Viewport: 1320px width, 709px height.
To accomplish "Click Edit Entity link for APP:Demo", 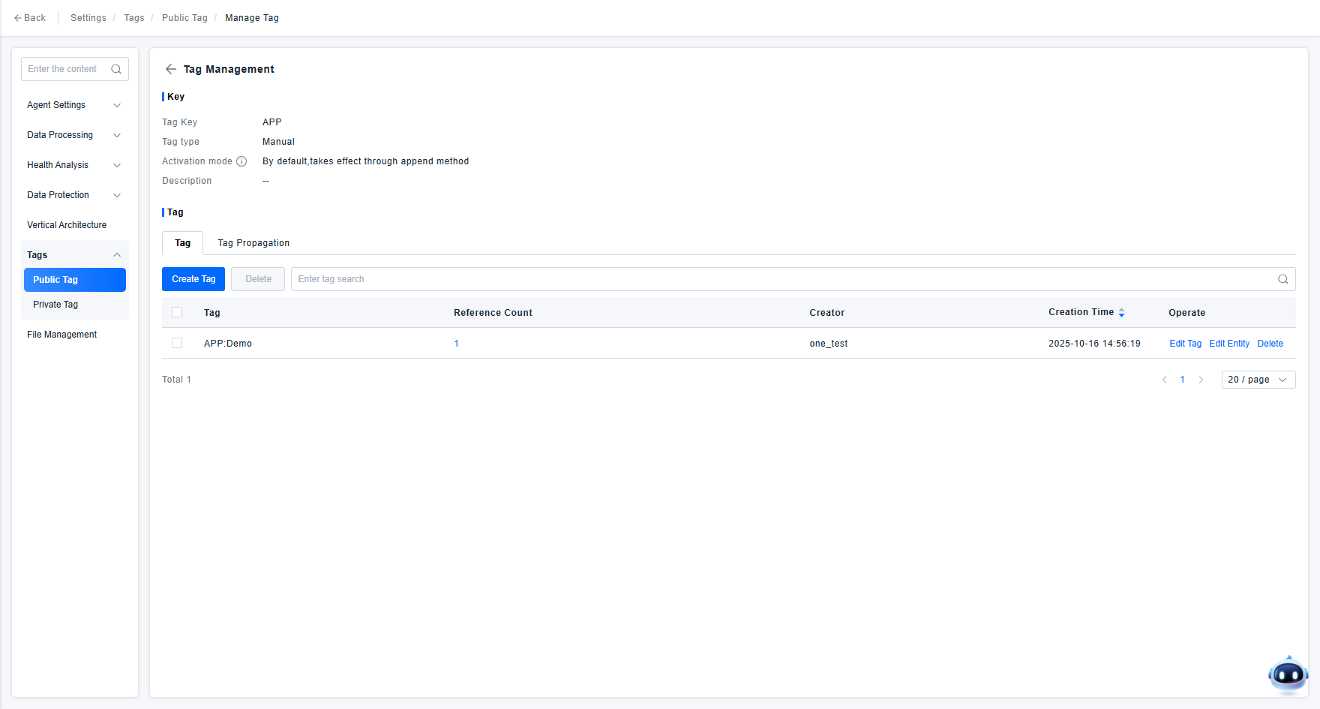I will tap(1229, 344).
